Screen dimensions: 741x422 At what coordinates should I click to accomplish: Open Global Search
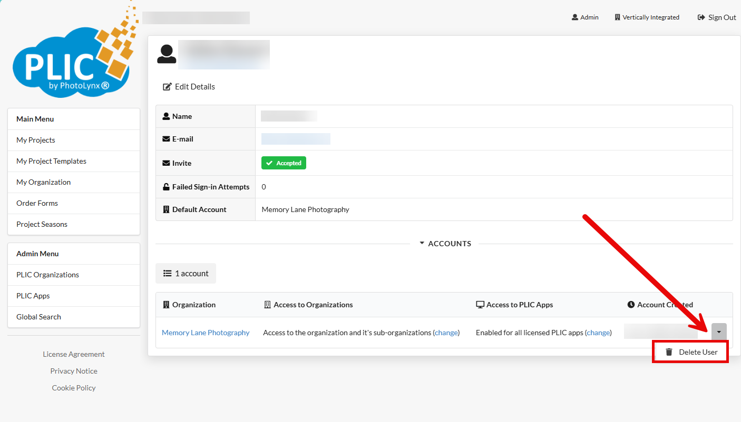click(x=38, y=317)
